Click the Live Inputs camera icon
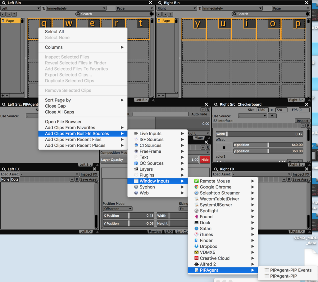Screen dimensions: 318x282 (136, 133)
